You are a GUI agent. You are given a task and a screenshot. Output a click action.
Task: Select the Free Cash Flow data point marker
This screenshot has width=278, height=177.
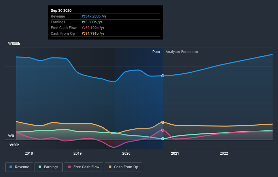coord(163,130)
